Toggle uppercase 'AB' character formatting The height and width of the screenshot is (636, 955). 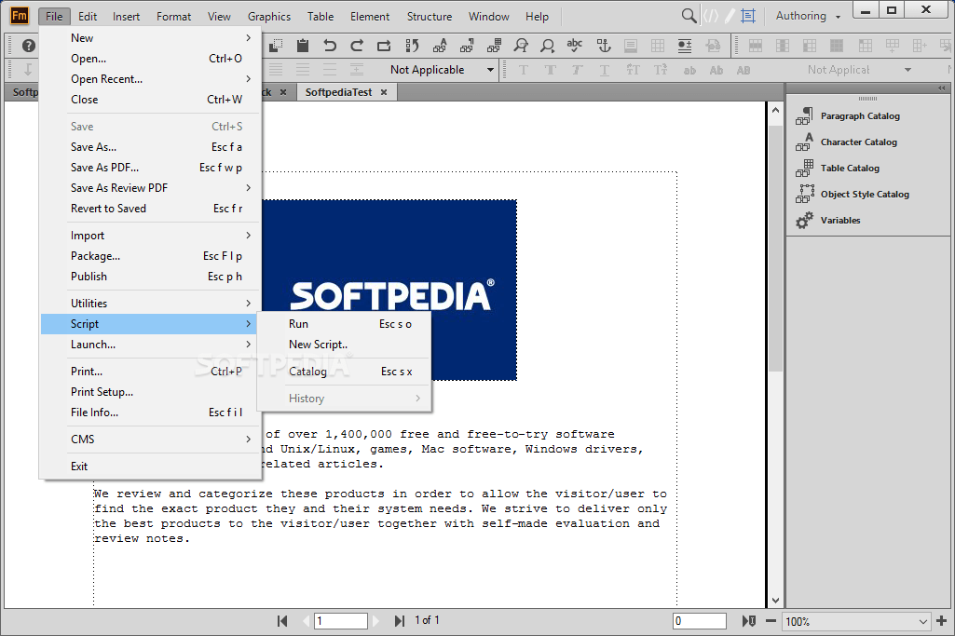[744, 69]
